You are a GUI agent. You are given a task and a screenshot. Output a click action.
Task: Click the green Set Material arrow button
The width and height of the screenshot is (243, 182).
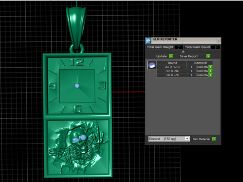coord(214,139)
